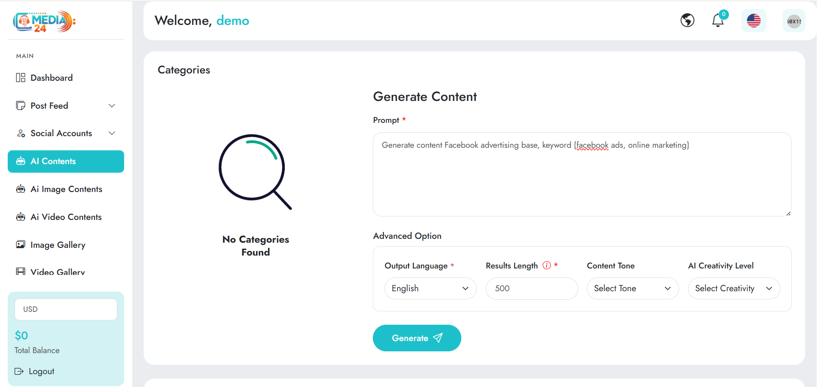Open the user profile avatar
This screenshot has height=387, width=817.
[x=793, y=21]
